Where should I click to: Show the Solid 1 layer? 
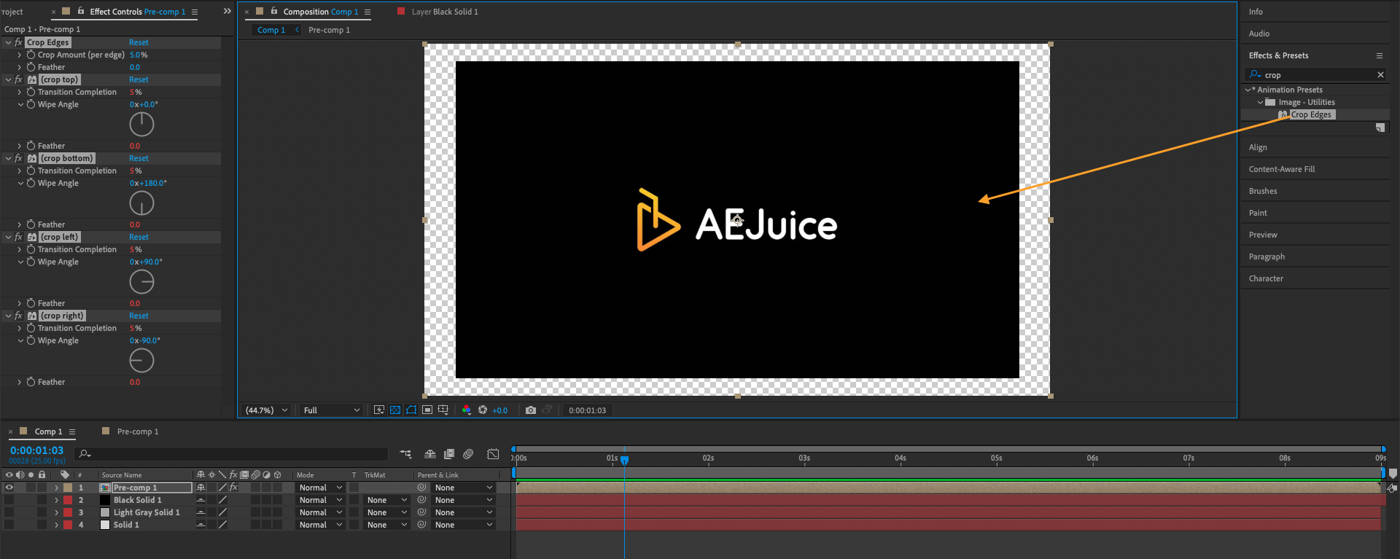[9, 525]
